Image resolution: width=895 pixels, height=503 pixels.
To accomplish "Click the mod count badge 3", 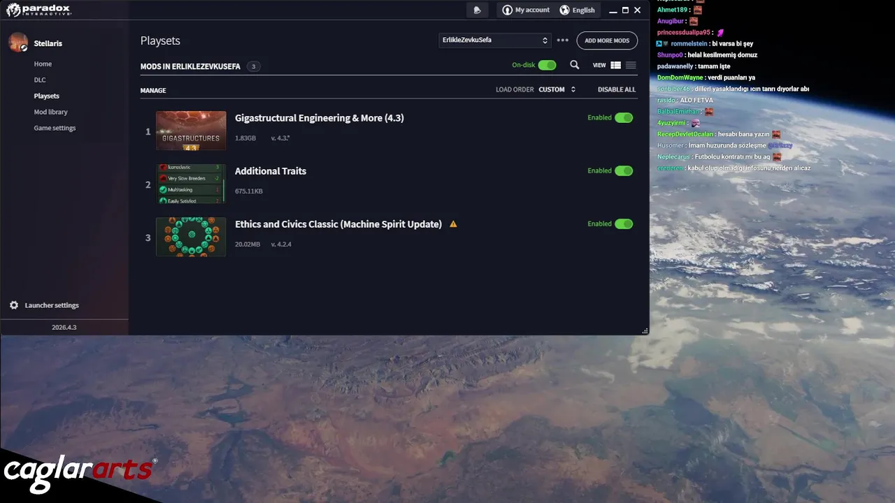I will pos(253,66).
